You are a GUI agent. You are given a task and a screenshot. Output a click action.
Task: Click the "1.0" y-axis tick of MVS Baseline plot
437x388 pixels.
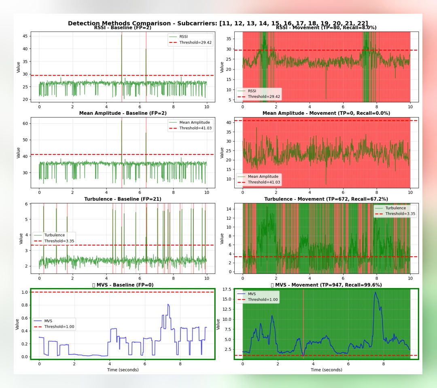25,292
